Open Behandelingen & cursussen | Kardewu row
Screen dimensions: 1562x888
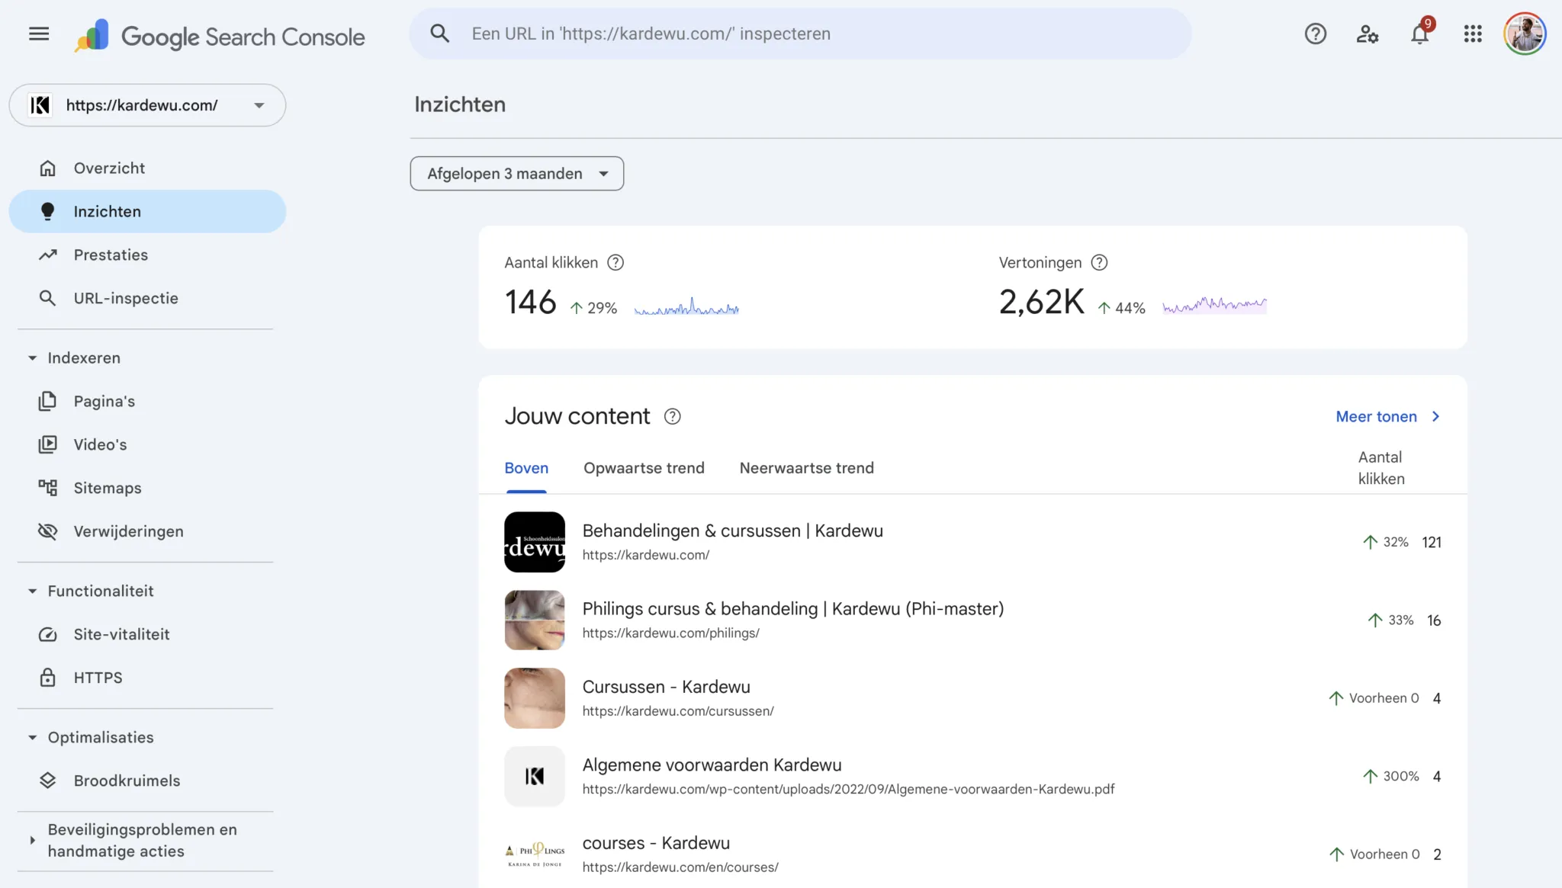click(x=972, y=542)
